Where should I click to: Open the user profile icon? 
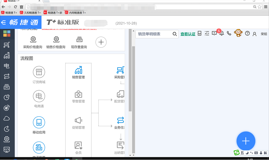click(x=255, y=34)
